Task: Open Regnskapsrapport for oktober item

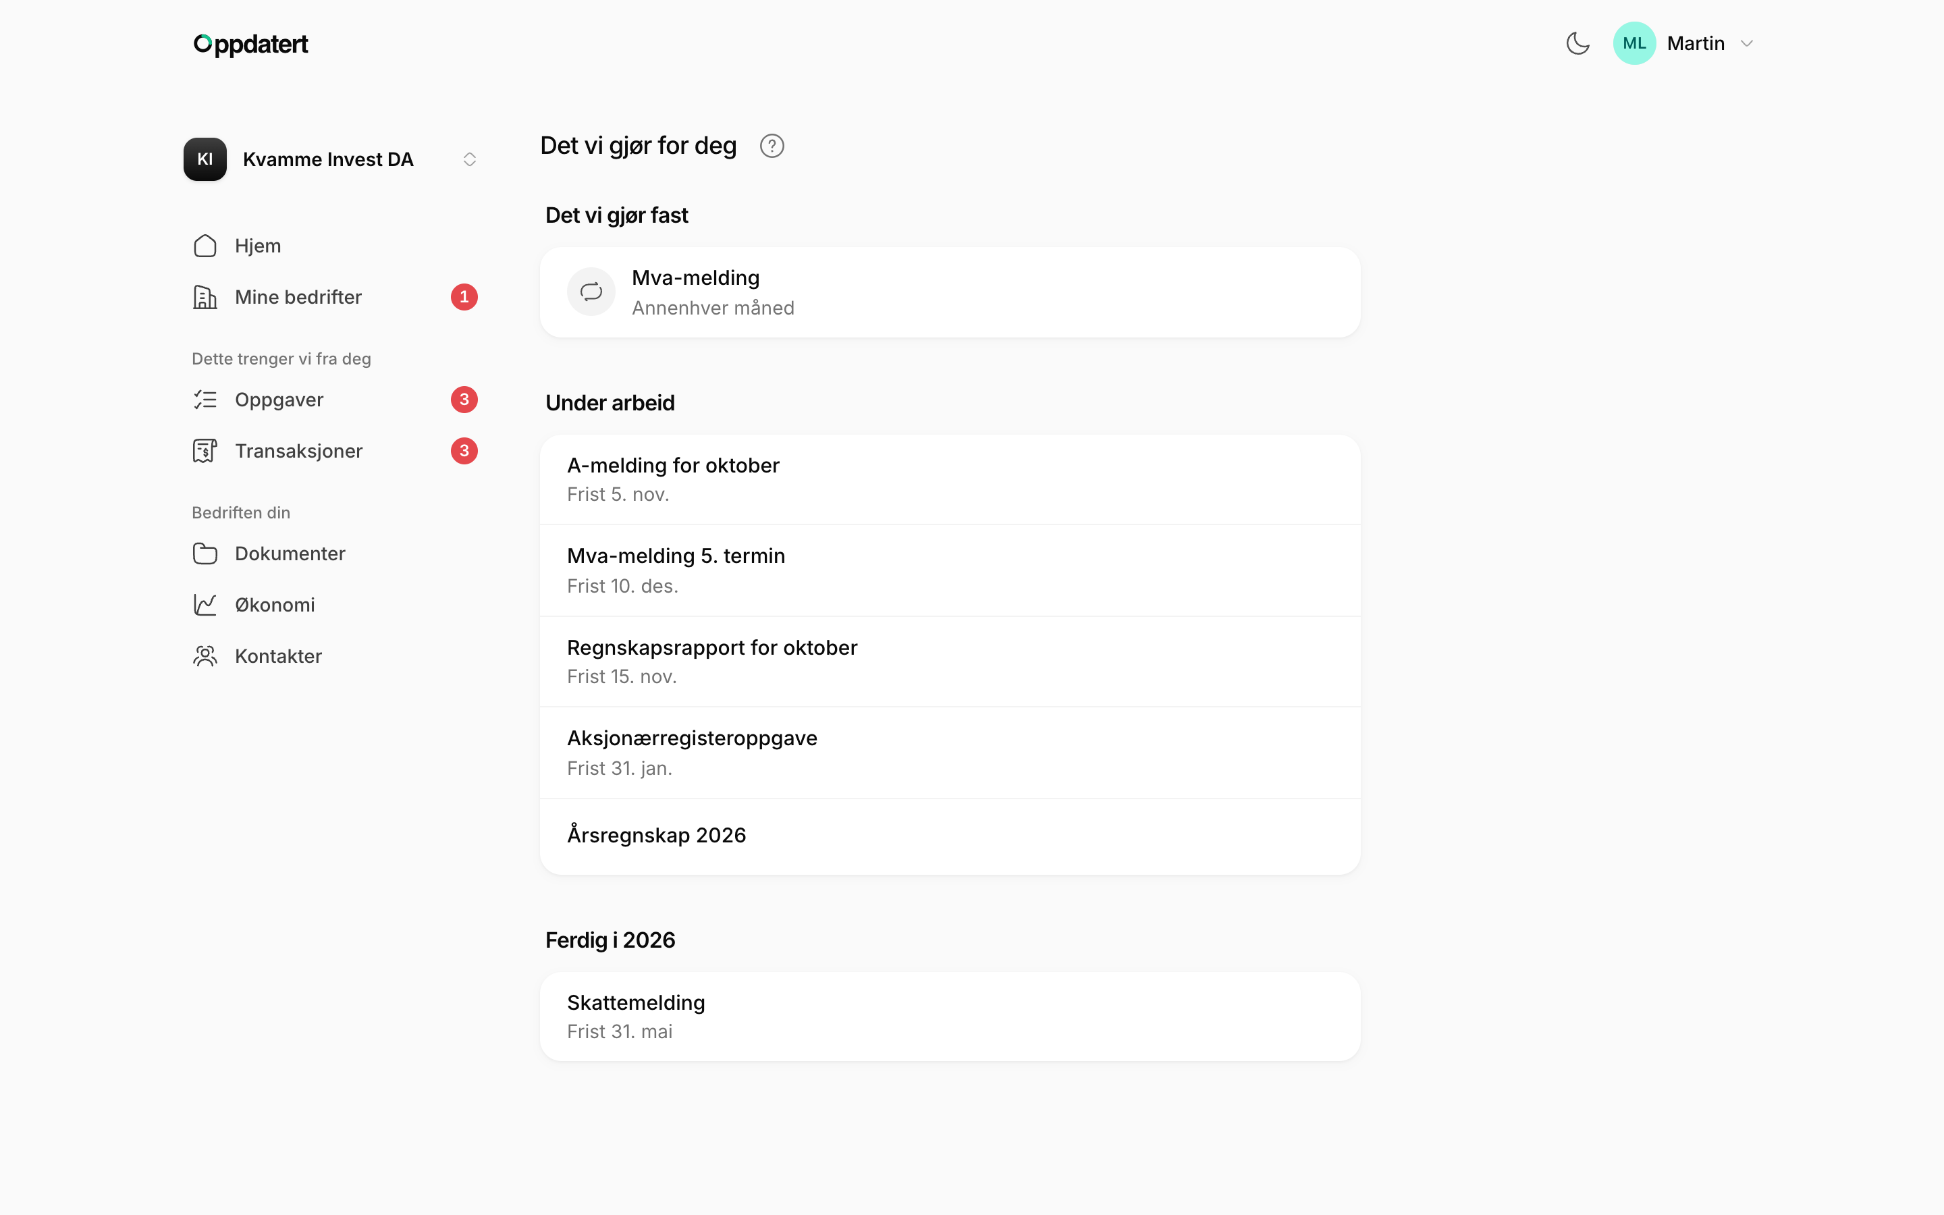Action: [950, 661]
